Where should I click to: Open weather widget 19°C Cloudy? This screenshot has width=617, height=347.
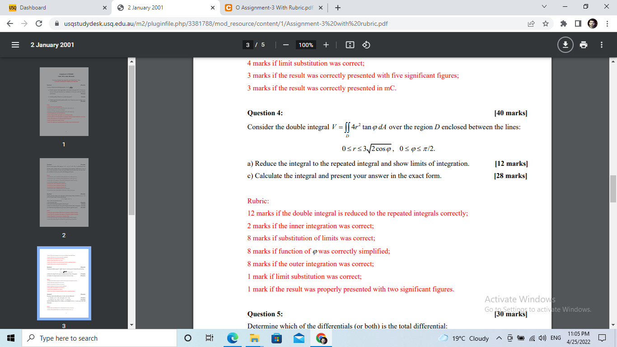464,338
